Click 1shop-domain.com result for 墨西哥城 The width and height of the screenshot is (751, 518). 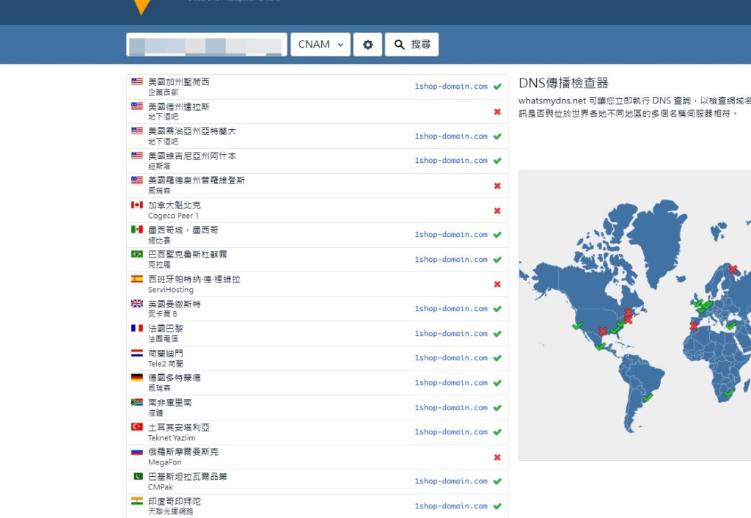click(x=450, y=235)
